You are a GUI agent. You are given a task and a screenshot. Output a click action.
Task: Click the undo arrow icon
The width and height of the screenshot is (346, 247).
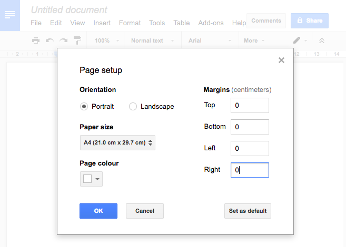[x=50, y=40]
